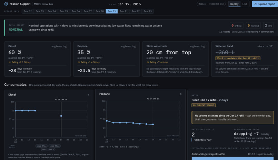
Task: Click the '12.12 L/person/day' value
Action: [260, 154]
